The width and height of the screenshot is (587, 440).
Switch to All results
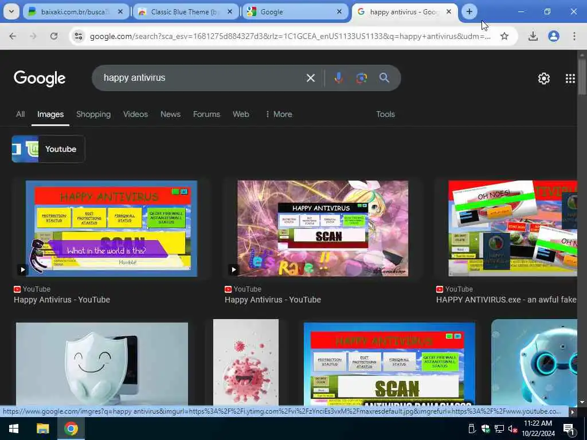pos(20,114)
